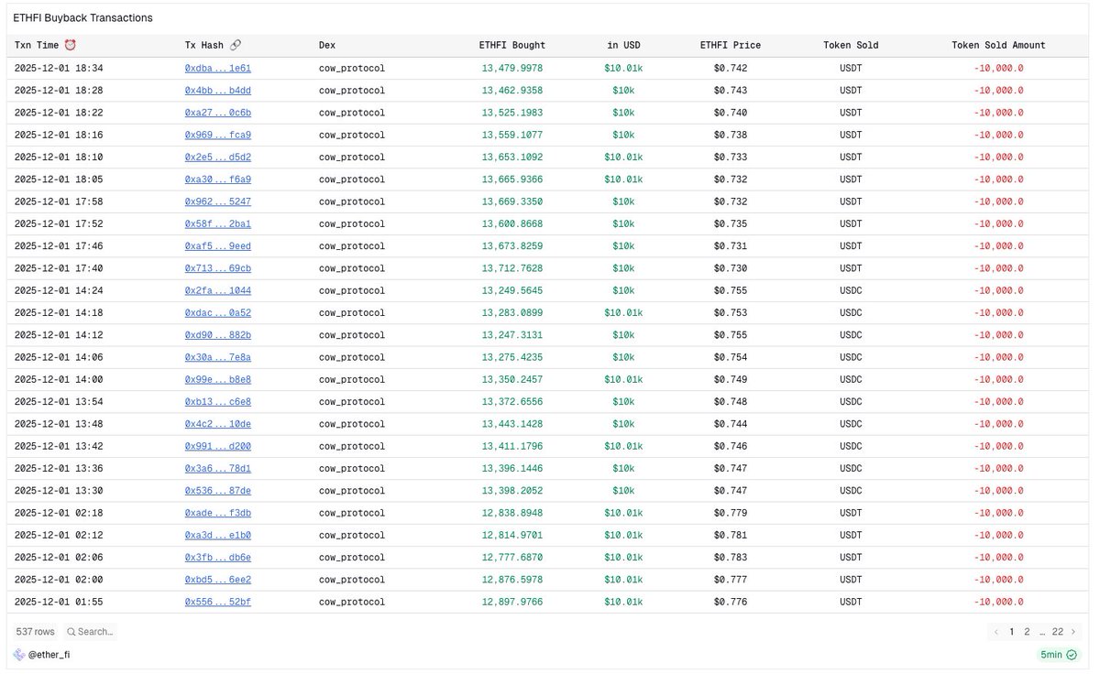The image size is (1100, 674).
Task: Select ETHFI Bought value 13,249.5645
Action: pyautogui.click(x=512, y=290)
